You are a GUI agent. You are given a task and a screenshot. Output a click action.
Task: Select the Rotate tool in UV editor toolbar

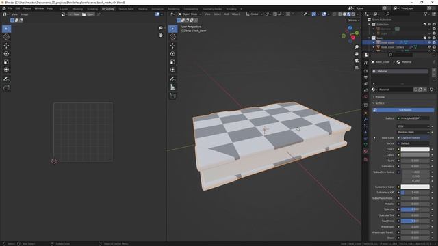(x=6, y=54)
